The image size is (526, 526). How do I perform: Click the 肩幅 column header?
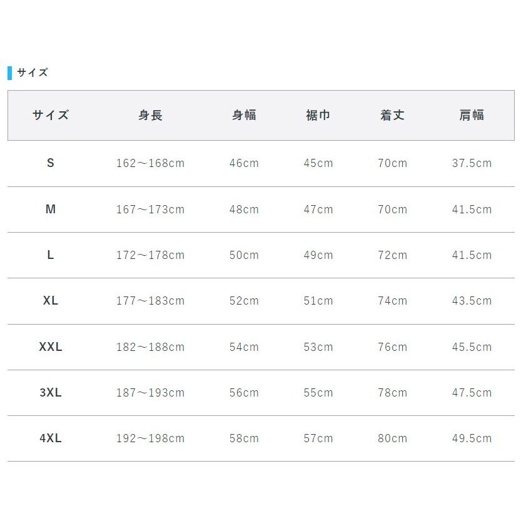(472, 115)
